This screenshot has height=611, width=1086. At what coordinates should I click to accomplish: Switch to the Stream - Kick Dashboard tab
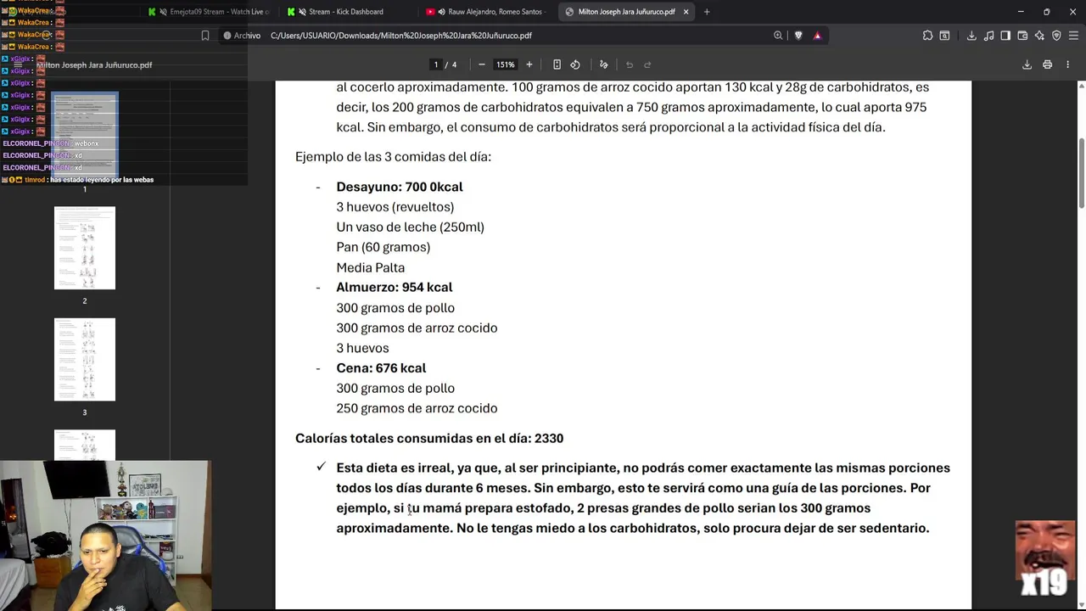click(x=346, y=12)
